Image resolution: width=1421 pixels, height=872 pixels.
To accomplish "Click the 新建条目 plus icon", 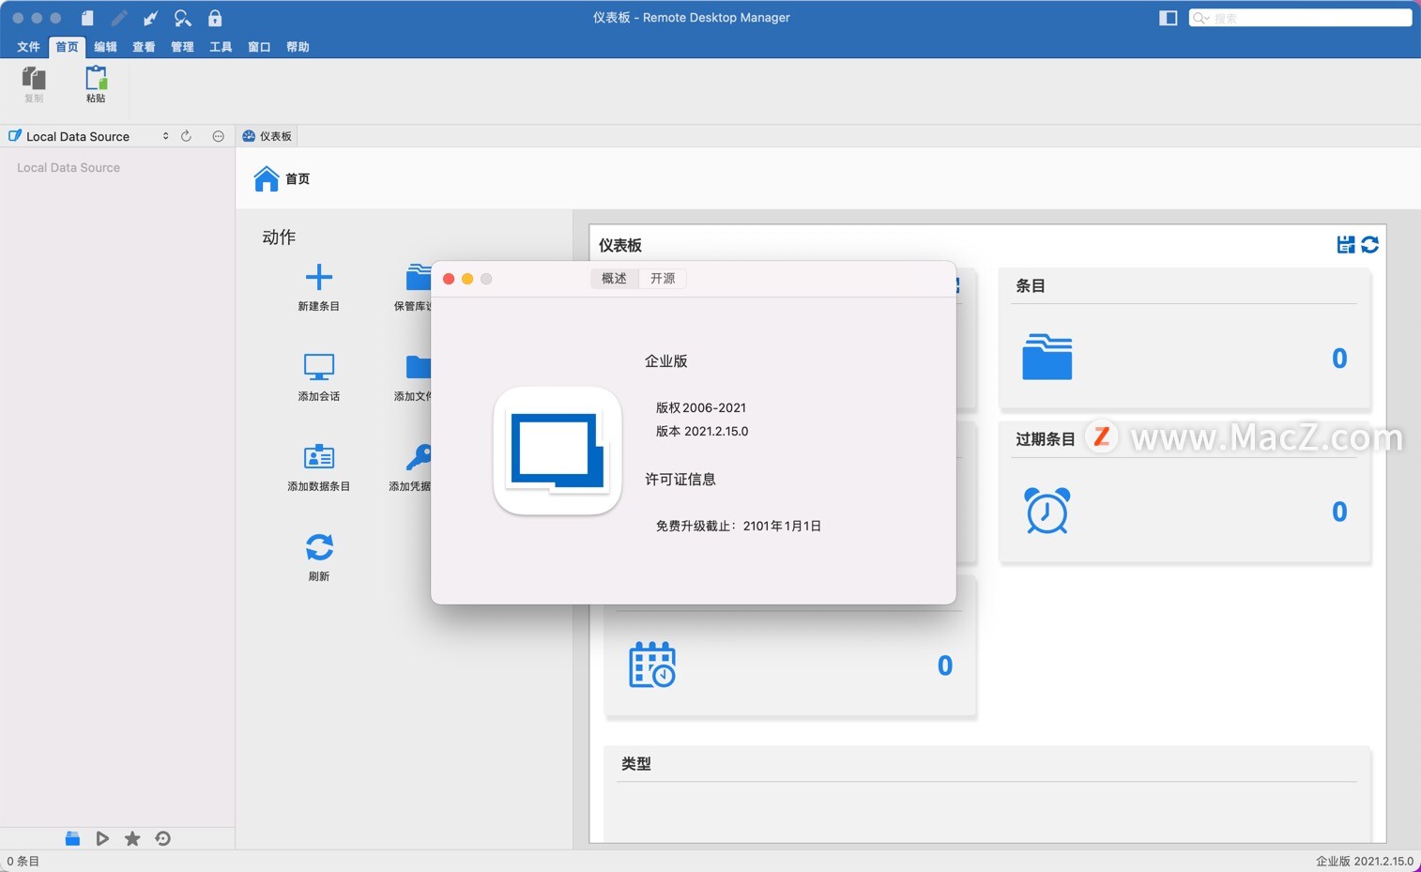I will (x=319, y=276).
